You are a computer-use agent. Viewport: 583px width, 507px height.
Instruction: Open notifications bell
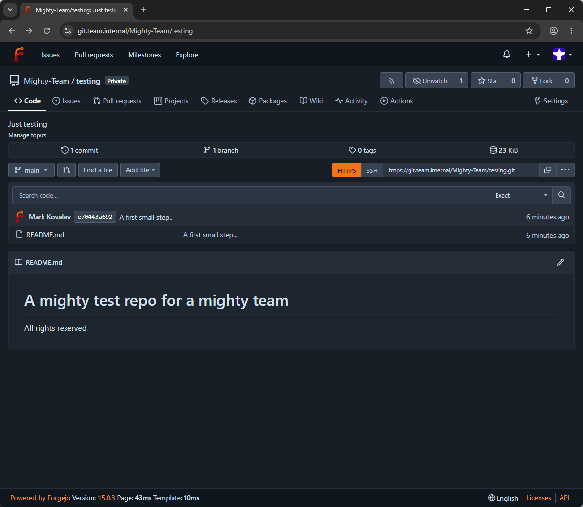[506, 54]
